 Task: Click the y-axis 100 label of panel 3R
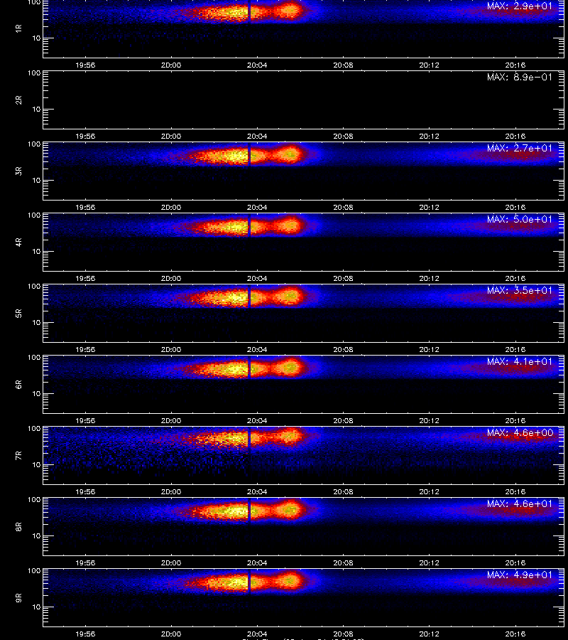[x=34, y=144]
